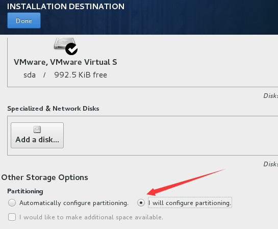278x229 pixels.
Task: Click the I will configure partitioning label
Action: (190, 202)
